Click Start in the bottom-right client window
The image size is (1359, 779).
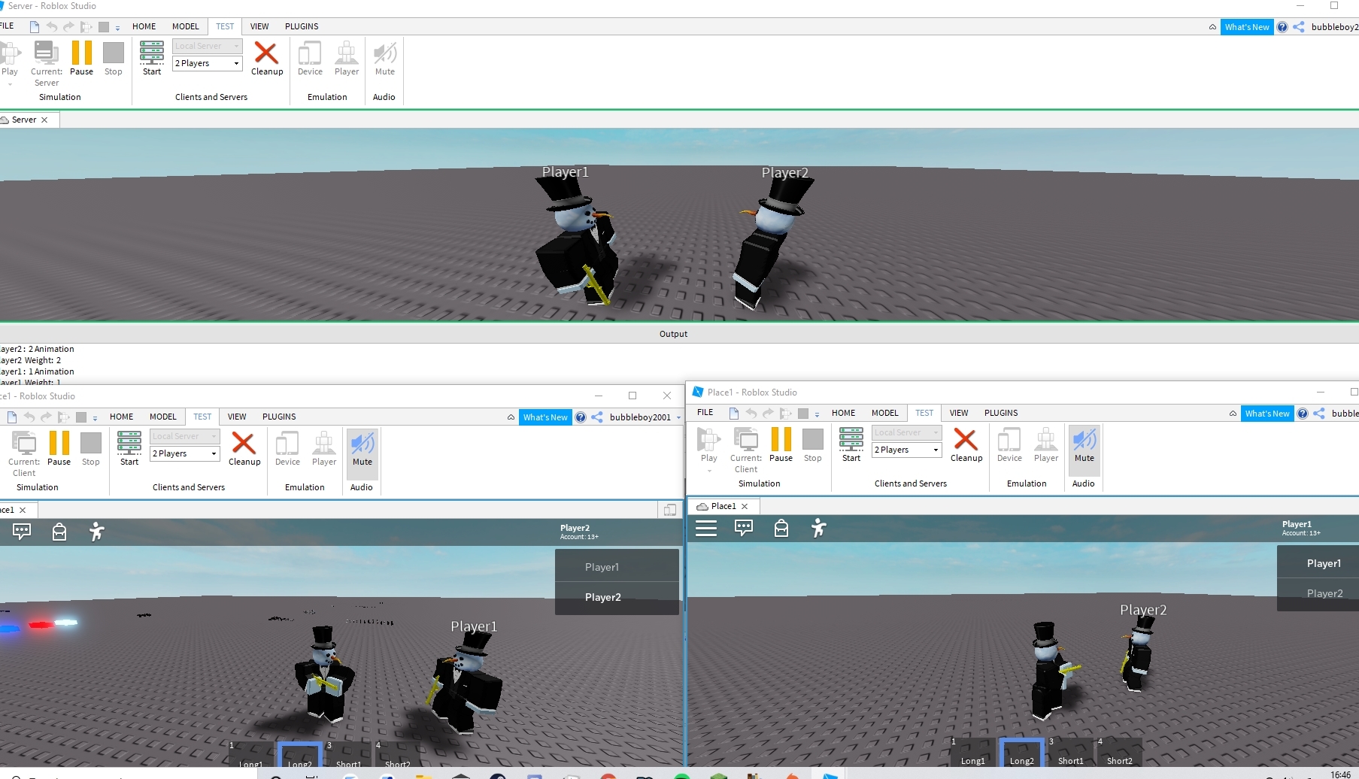point(851,444)
